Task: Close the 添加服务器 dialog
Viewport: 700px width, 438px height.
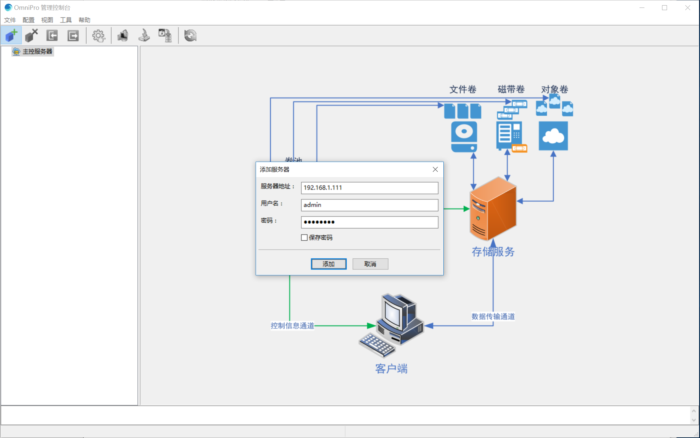Action: 435,169
